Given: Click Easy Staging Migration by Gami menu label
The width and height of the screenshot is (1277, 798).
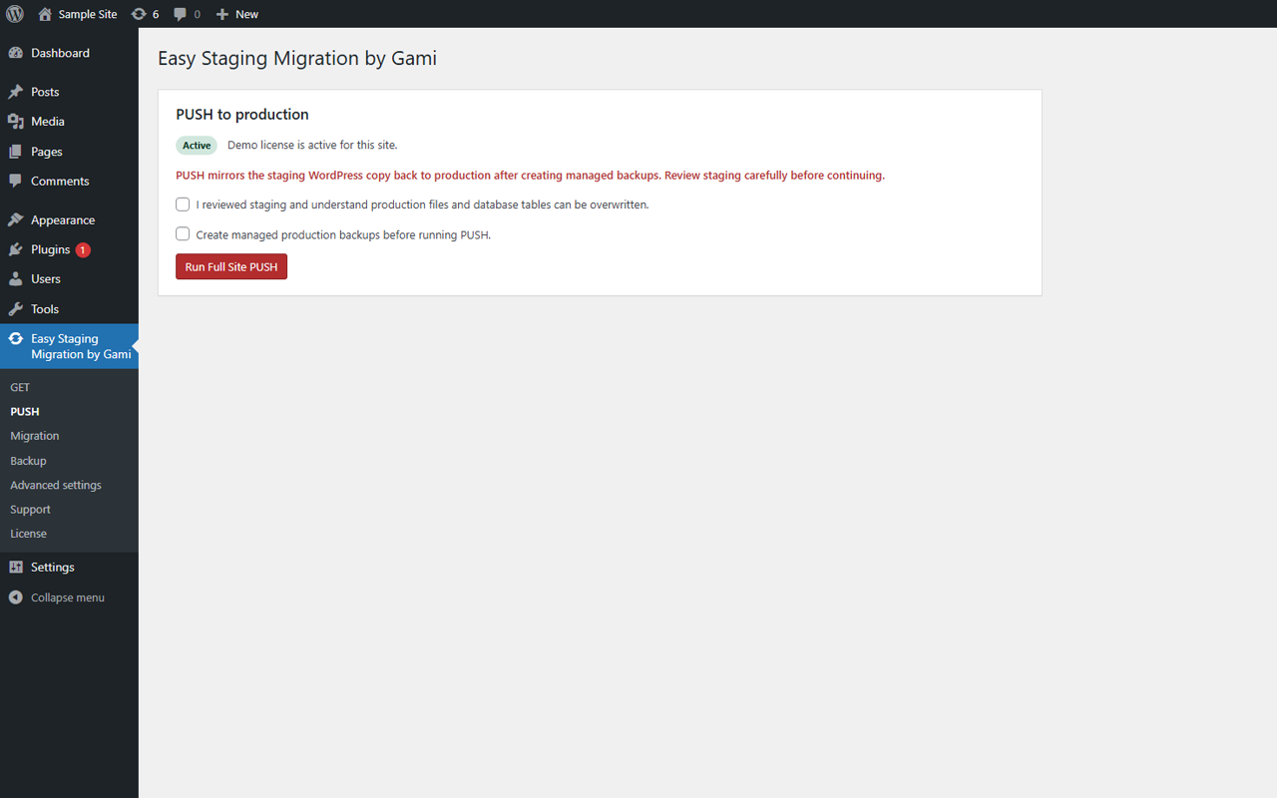Looking at the screenshot, I should [x=81, y=346].
